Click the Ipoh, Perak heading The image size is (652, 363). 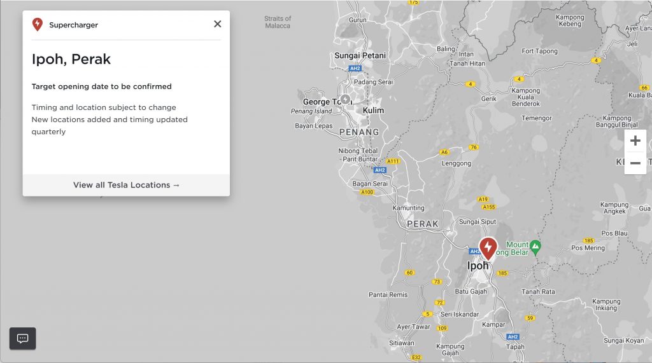pyautogui.click(x=71, y=59)
